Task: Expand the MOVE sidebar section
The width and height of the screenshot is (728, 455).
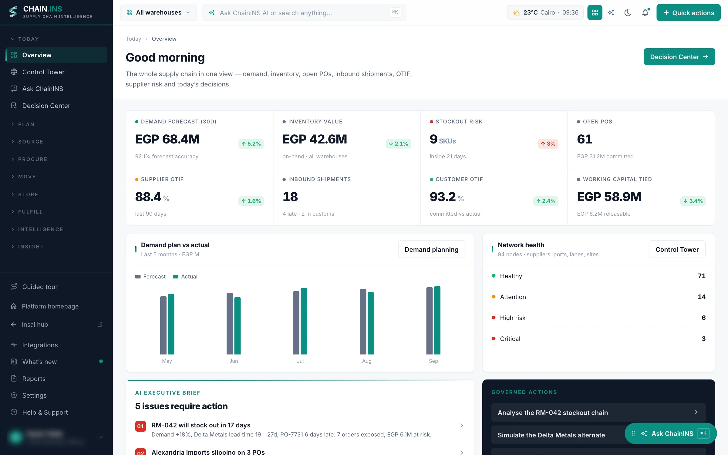Action: click(24, 177)
